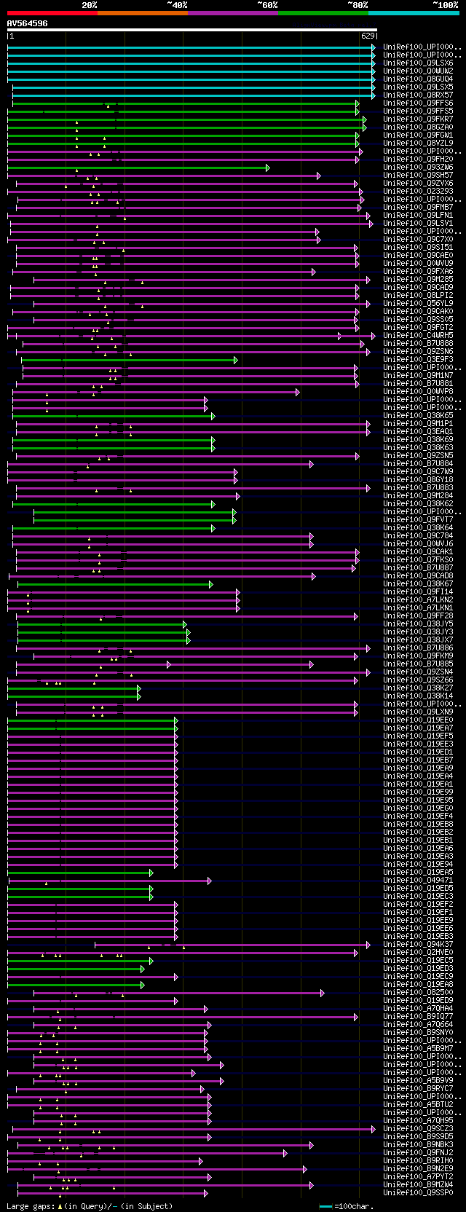The width and height of the screenshot is (466, 1212).
Task: Click the UniRef100_Q9LFN1 label
Action: [x=418, y=216]
